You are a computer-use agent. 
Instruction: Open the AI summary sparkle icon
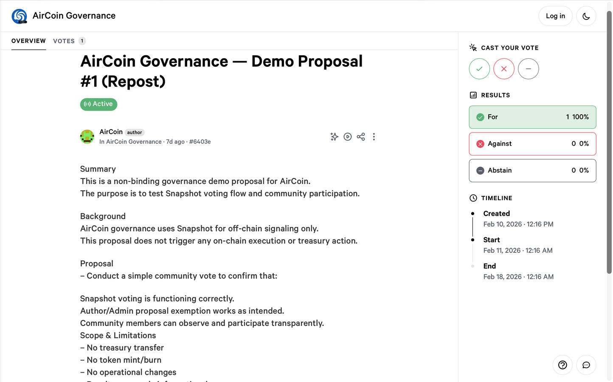pos(335,137)
